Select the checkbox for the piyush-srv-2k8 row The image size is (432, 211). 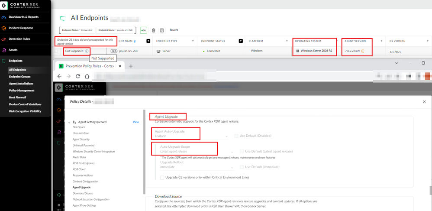pyautogui.click(x=56, y=51)
